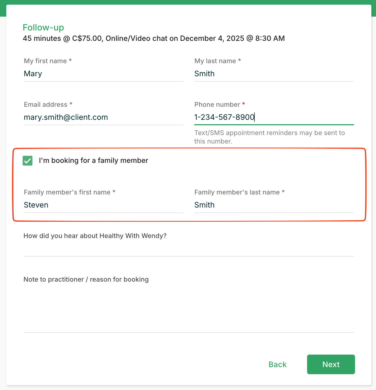The height and width of the screenshot is (390, 376).
Task: Go back with the Back link
Action: pos(277,364)
